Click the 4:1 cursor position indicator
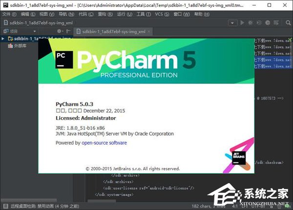 (x=235, y=206)
